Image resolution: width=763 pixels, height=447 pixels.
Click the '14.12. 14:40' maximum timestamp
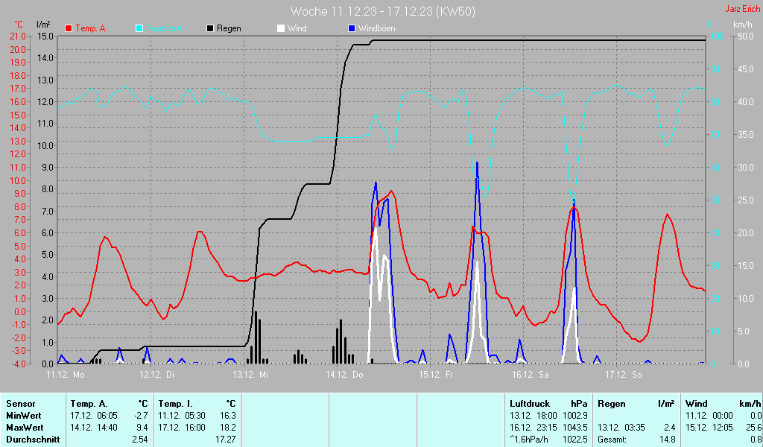click(94, 428)
